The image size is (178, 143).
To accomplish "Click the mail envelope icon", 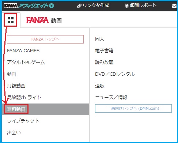I will coord(174,6).
